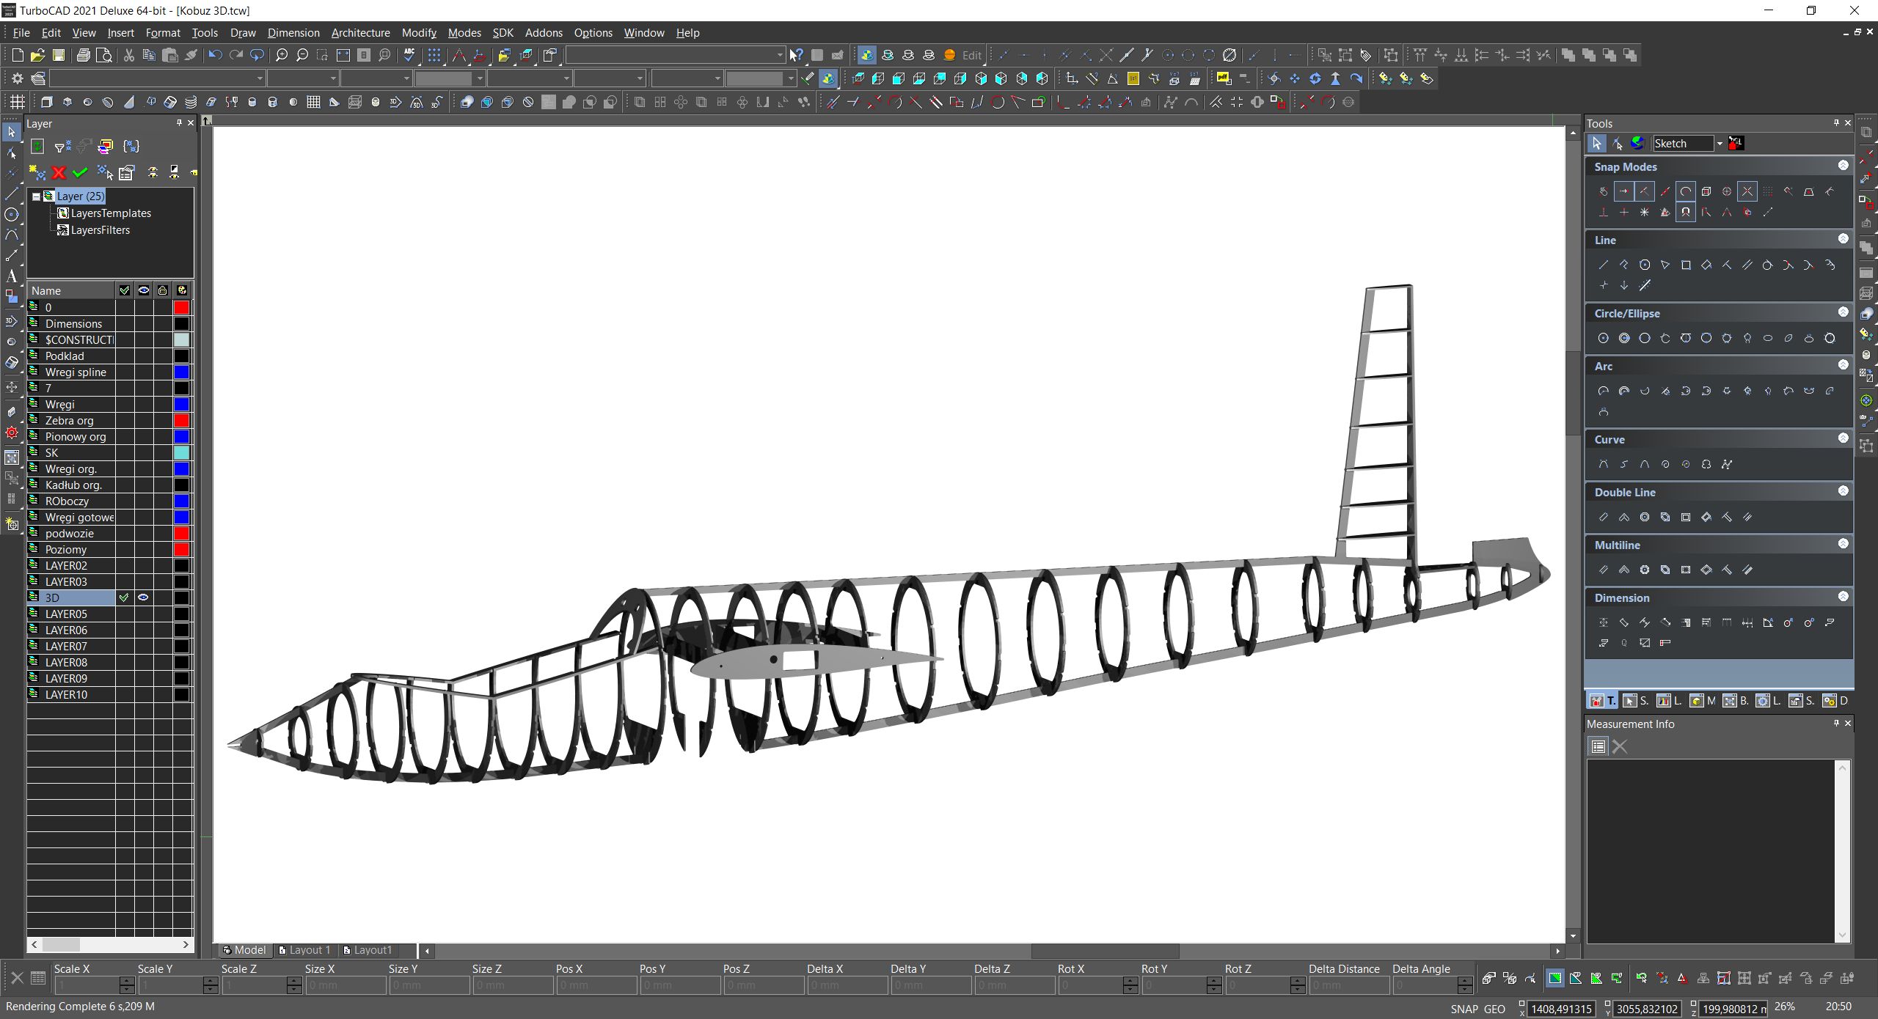Select the LayersFilters tree item
This screenshot has height=1019, width=1878.
100,230
